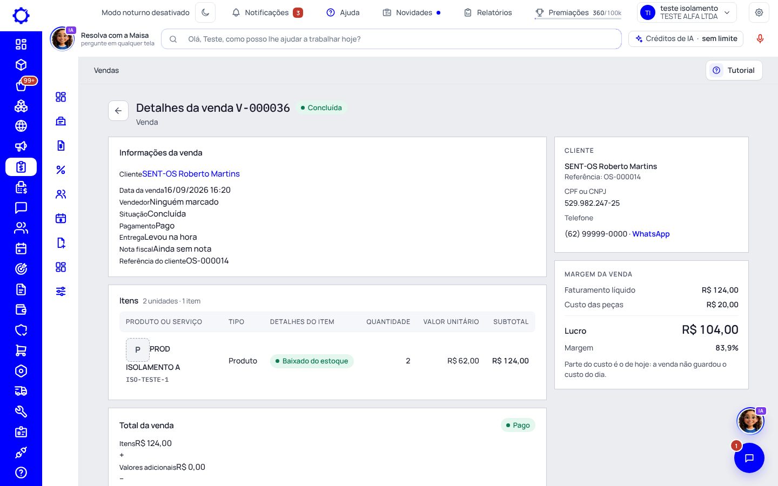The width and height of the screenshot is (778, 486).
Task: Open the globe icon in the blue sidebar
Action: click(x=21, y=126)
